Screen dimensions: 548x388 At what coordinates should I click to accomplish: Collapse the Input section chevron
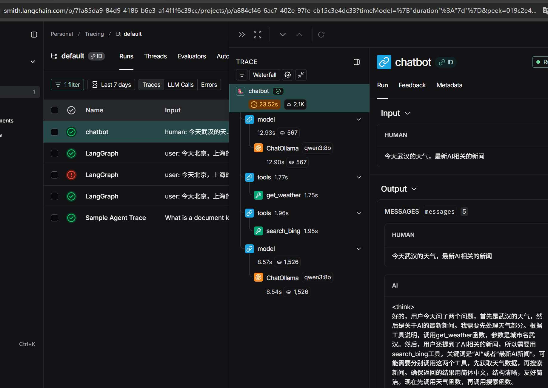point(407,113)
